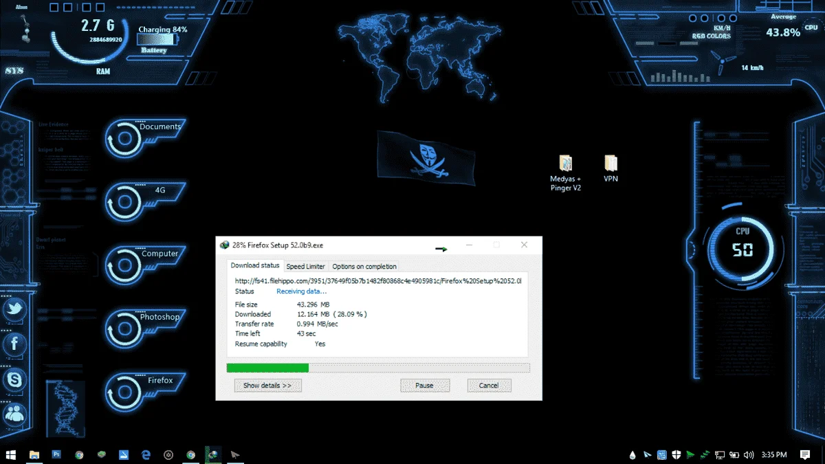
Task: Open Microsoft Edge from the taskbar
Action: pyautogui.click(x=146, y=454)
